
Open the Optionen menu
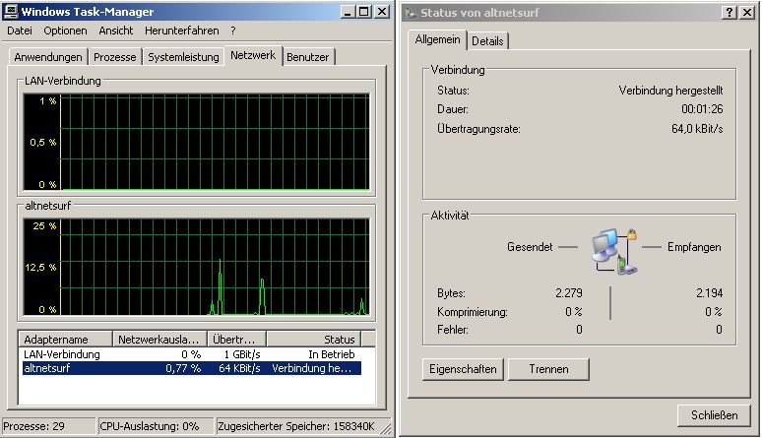pos(65,31)
